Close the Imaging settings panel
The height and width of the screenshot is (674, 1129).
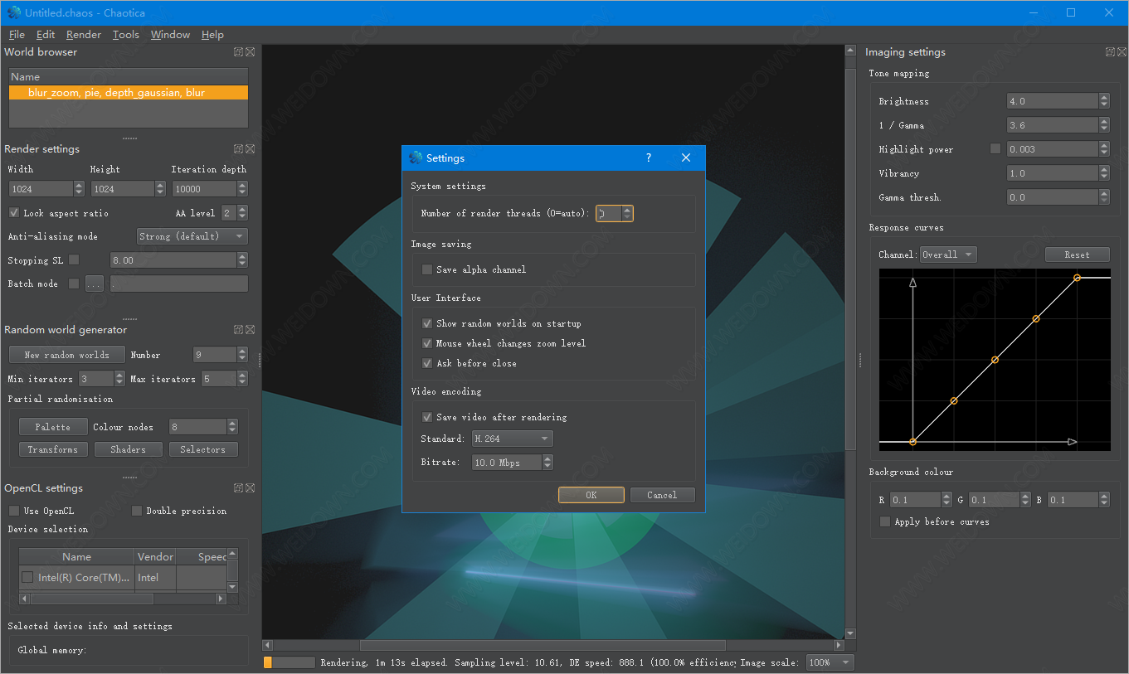pyautogui.click(x=1122, y=52)
